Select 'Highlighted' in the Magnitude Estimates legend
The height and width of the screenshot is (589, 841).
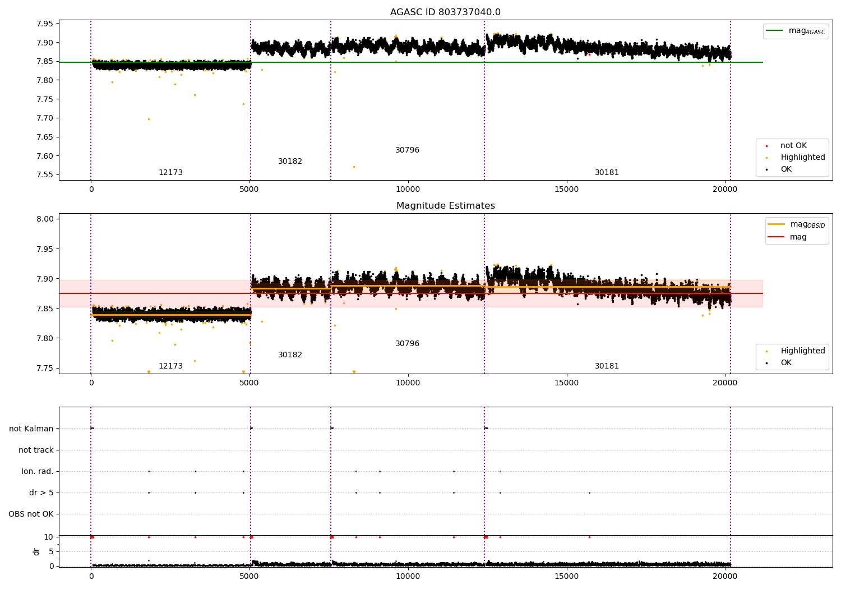[796, 351]
